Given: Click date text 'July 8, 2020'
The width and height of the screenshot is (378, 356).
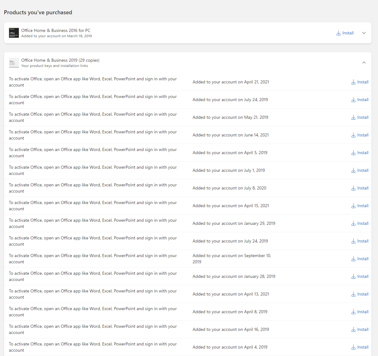Looking at the screenshot, I should (x=255, y=188).
